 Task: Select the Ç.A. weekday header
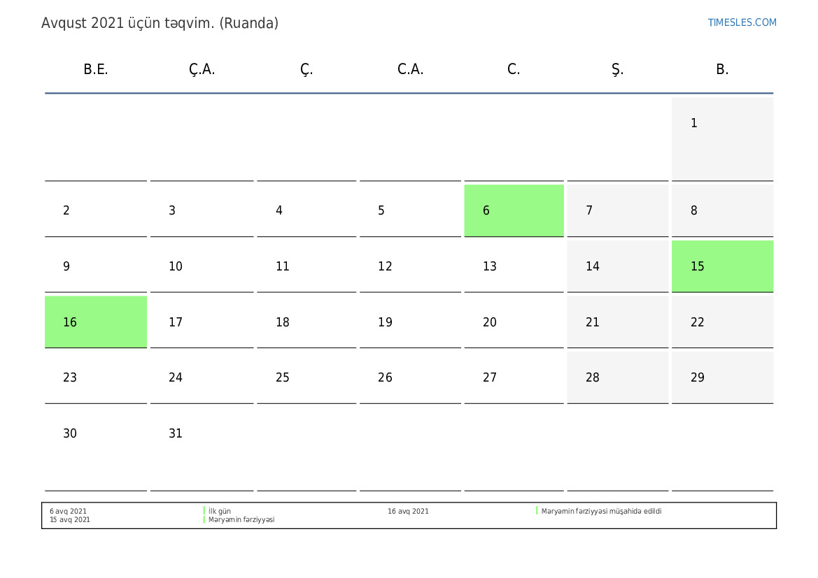click(x=202, y=69)
